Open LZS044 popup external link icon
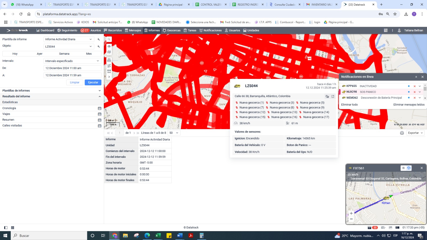 [333, 97]
